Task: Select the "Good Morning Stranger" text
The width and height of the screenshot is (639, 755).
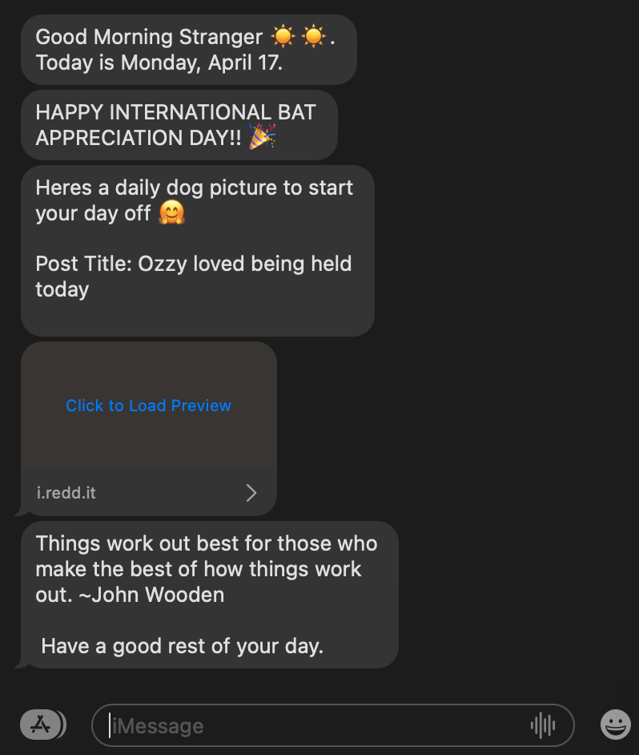Action: pyautogui.click(x=149, y=37)
